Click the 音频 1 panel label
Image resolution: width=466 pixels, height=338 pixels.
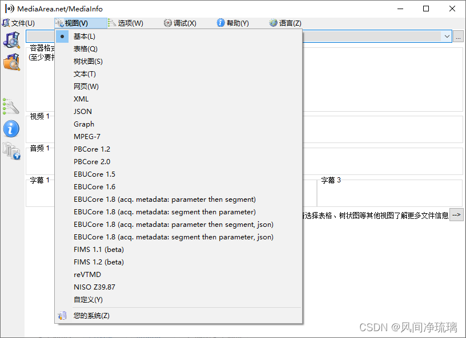coord(39,148)
